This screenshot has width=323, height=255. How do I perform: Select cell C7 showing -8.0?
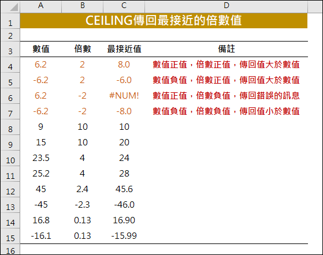pyautogui.click(x=124, y=111)
